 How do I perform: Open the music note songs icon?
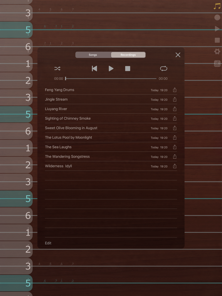217,6
